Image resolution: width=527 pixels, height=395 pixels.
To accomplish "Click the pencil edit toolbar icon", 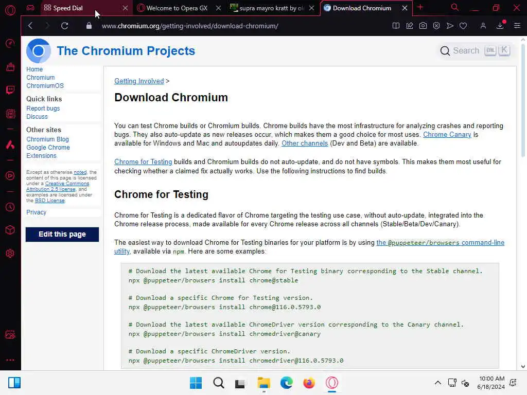I will tap(409, 26).
